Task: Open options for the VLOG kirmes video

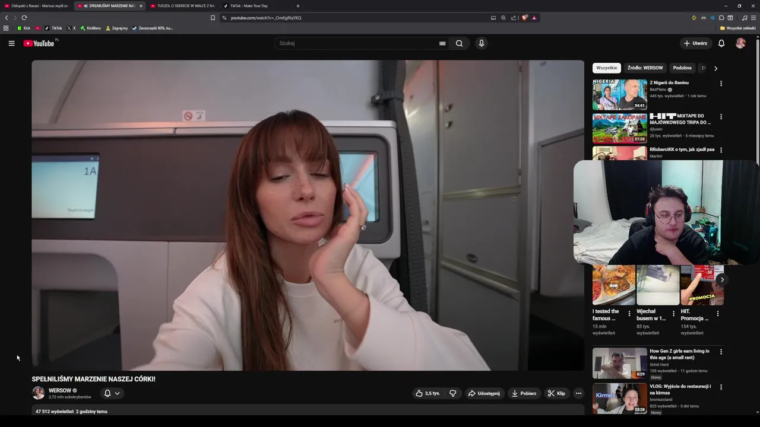Action: 721,387
